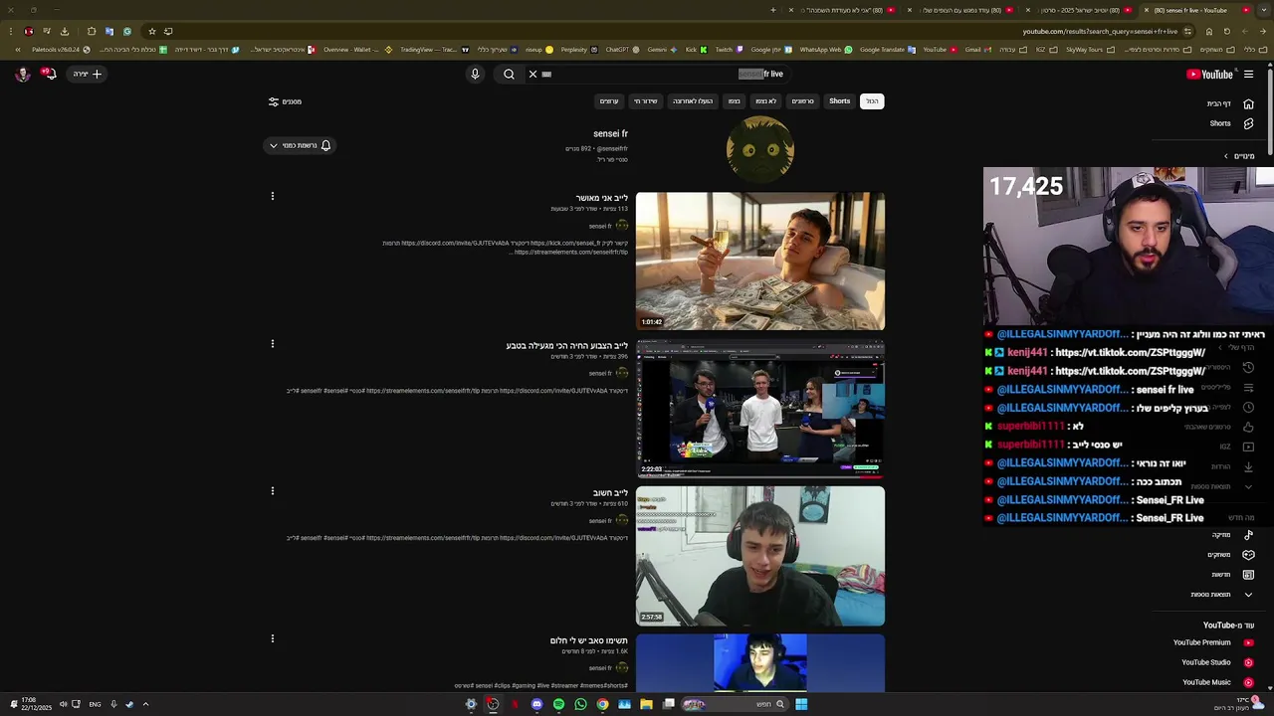Select the 'נצפו' watched chip
Viewport: 1274px width, 716px height.
(734, 101)
